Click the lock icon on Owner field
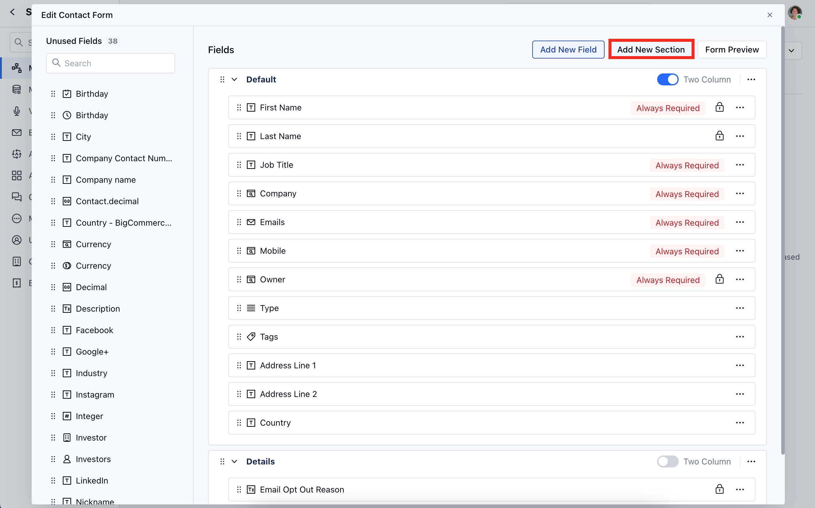The height and width of the screenshot is (508, 815). click(x=719, y=280)
